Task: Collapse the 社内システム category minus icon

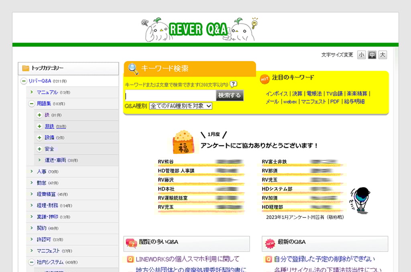Action: [31, 262]
